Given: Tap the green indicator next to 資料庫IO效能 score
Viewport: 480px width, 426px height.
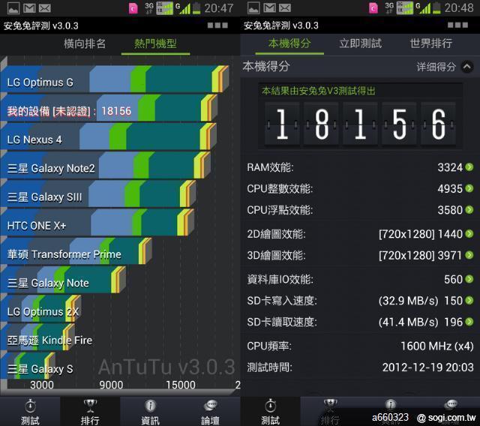Looking at the screenshot, I should point(469,279).
